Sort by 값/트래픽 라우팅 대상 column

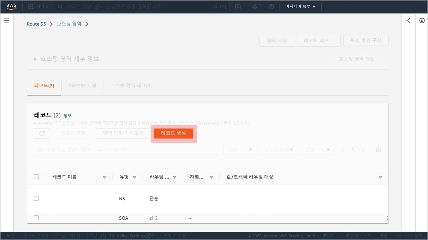tap(380, 177)
